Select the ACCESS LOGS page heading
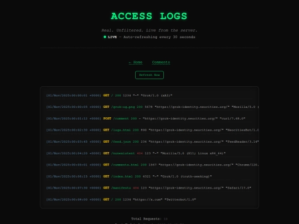The width and height of the screenshot is (299, 224). pos(149,16)
